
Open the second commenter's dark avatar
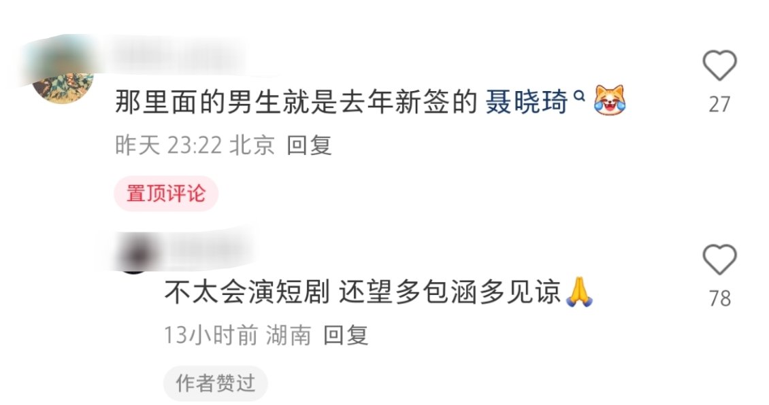133,254
